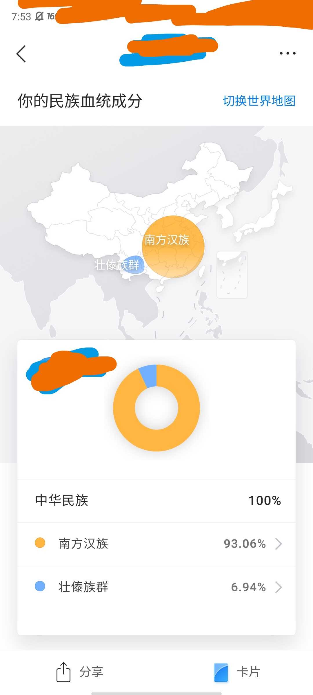Tap the Taiwan inset map box
Viewport: 313px width, 695px height.
tap(232, 275)
